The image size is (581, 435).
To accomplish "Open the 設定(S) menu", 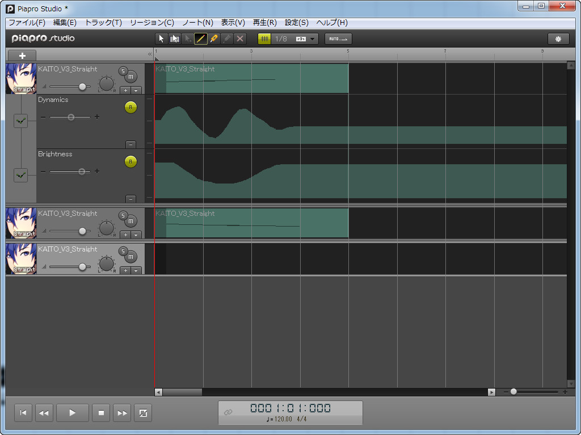I will pos(296,23).
